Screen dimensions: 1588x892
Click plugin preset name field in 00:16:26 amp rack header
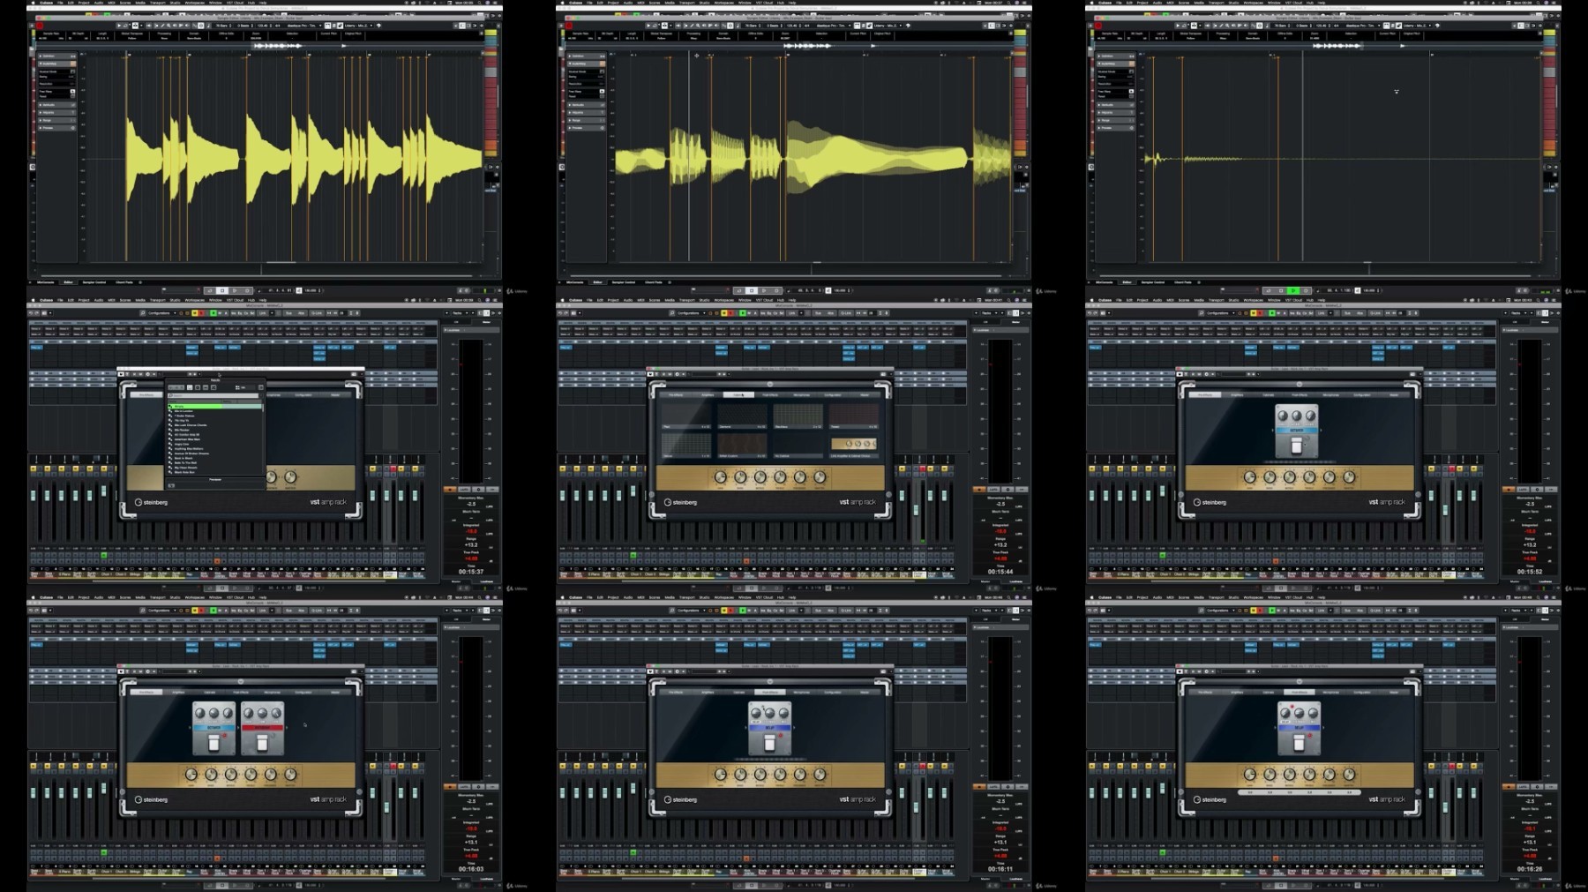tap(1233, 671)
